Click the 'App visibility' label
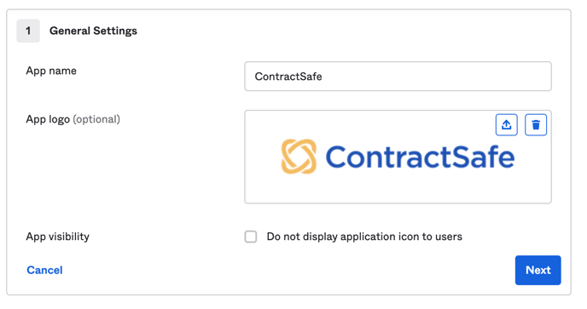Screen dimensions: 587x309 click(57, 237)
